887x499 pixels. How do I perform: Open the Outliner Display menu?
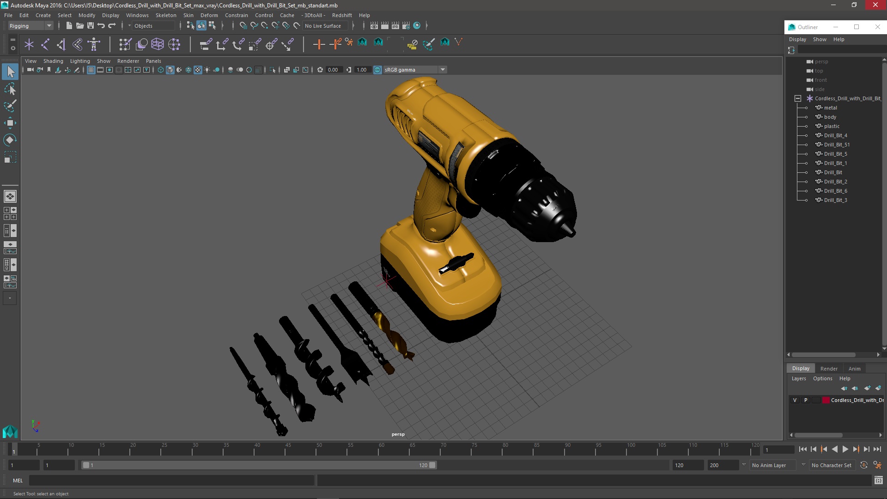[797, 39]
